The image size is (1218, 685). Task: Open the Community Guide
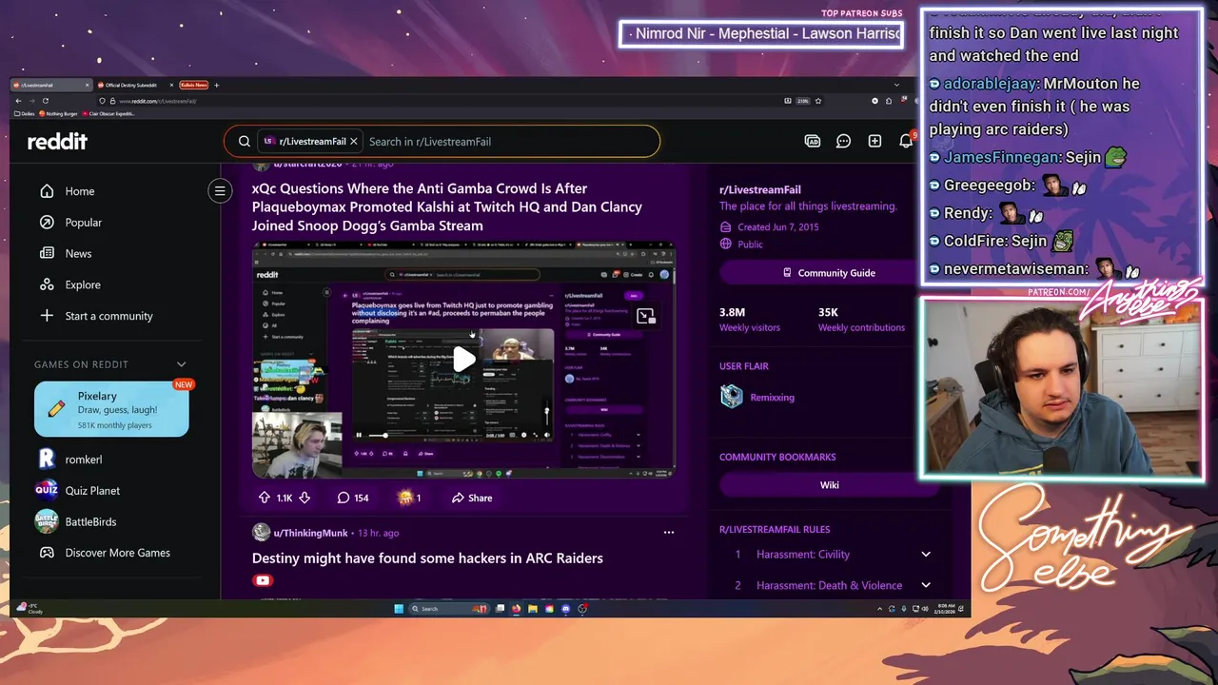[829, 273]
